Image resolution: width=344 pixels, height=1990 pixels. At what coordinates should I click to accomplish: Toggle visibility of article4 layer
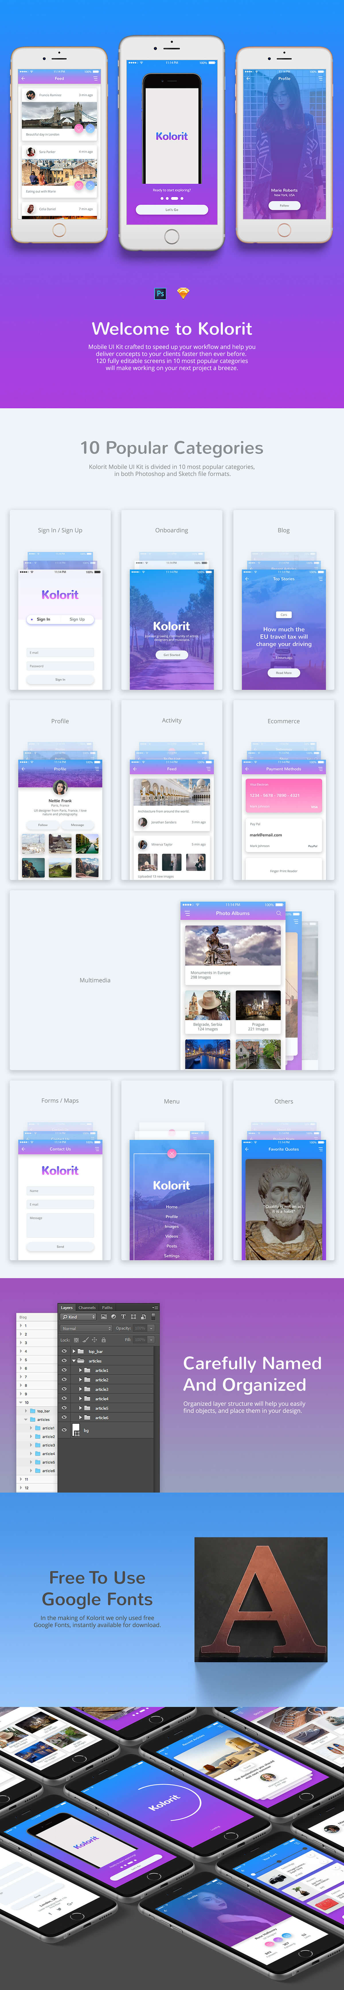[64, 1398]
